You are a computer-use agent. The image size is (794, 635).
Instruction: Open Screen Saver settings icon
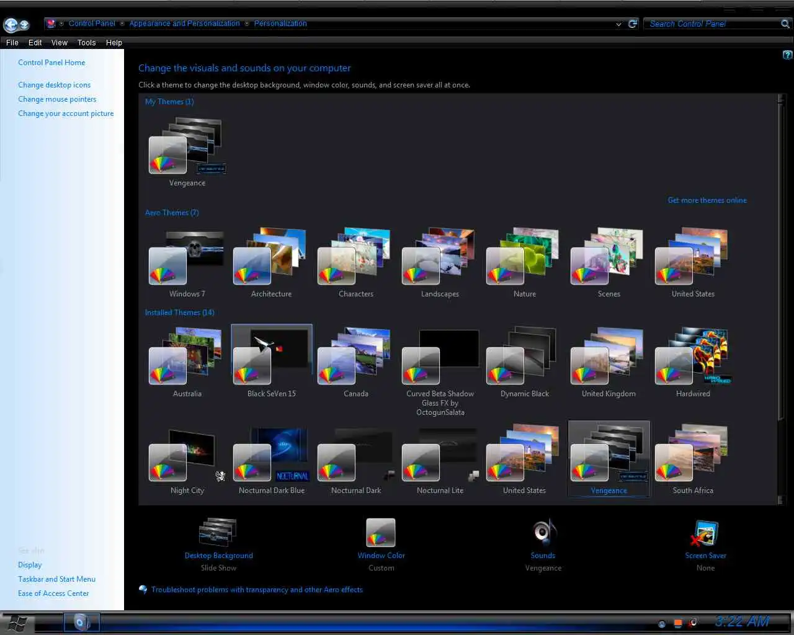coord(705,533)
